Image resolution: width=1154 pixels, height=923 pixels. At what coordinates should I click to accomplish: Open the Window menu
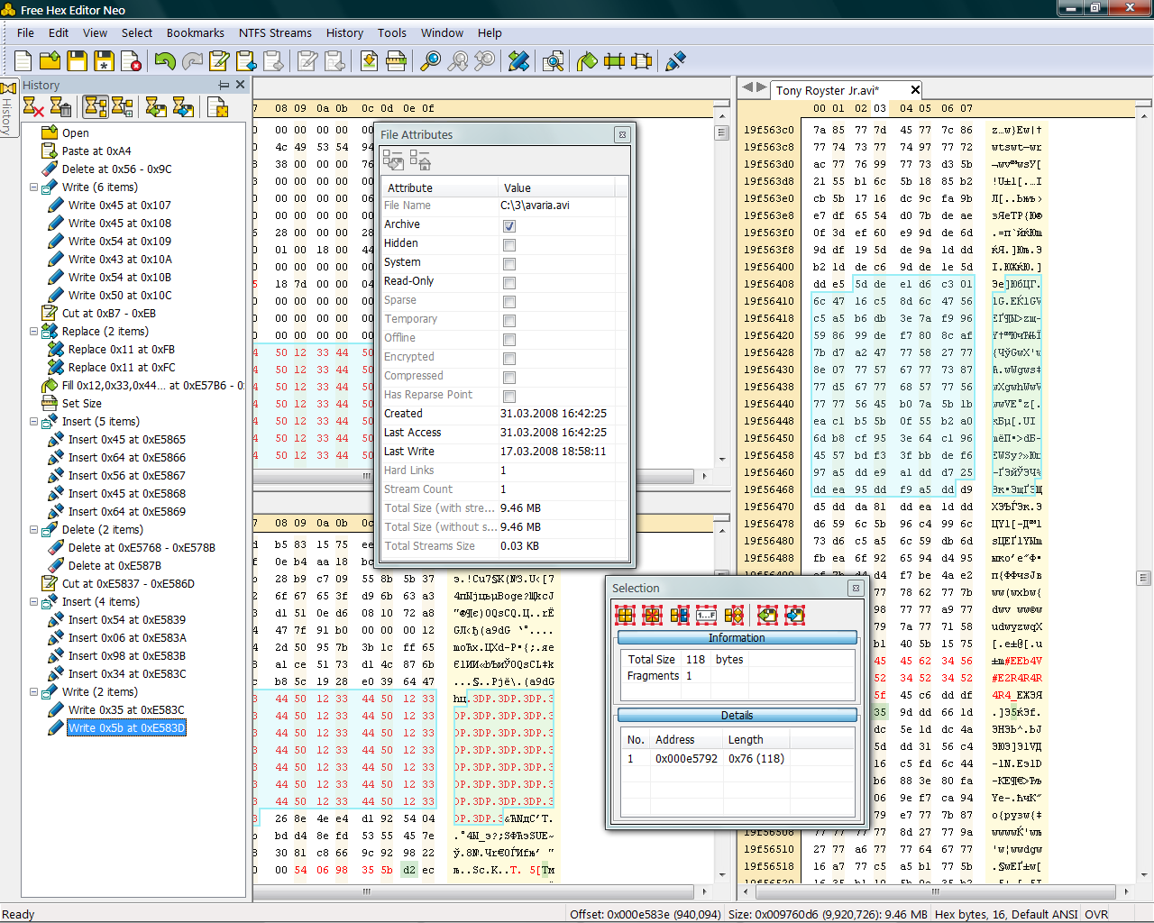442,32
